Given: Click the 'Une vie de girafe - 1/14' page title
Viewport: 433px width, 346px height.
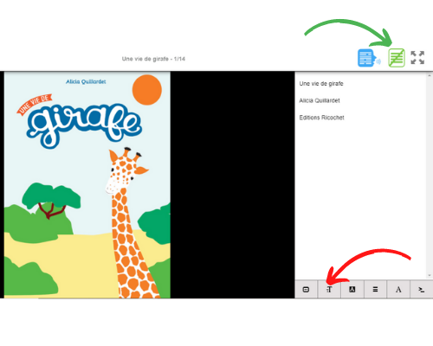Looking at the screenshot, I should [153, 59].
